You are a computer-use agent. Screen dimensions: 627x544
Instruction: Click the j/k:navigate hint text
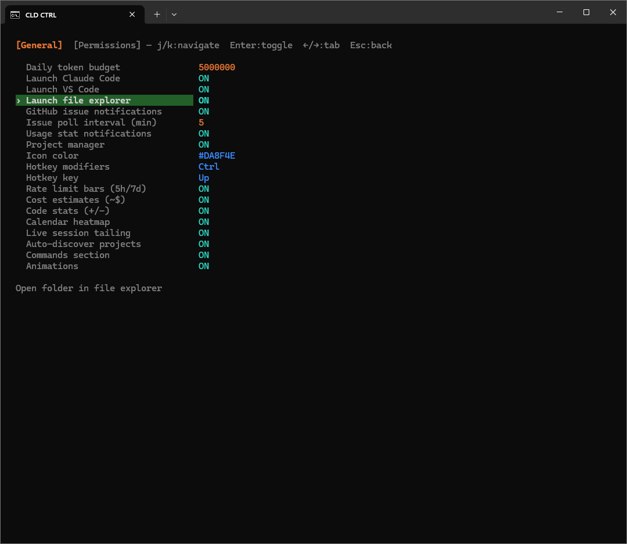click(x=188, y=45)
